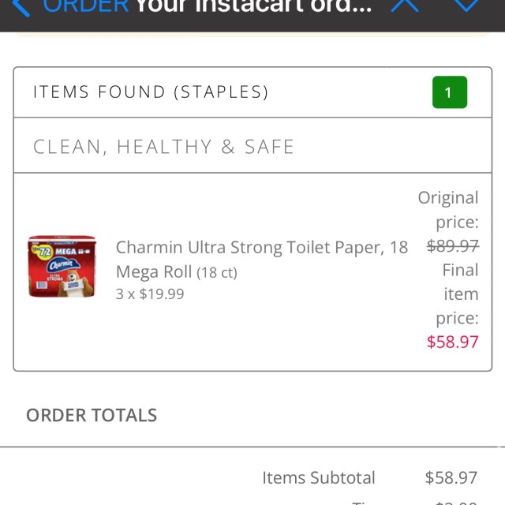Select the CLEAN, HEALTHY & SAFE category
Viewport: 505px width, 505px height.
pos(163,147)
